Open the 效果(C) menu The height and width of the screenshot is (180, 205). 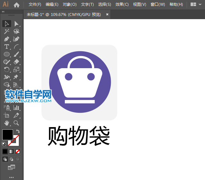(122, 4)
